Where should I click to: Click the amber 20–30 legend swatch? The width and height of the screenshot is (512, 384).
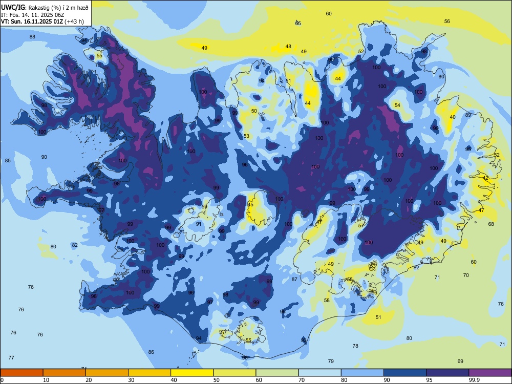[x=107, y=373]
